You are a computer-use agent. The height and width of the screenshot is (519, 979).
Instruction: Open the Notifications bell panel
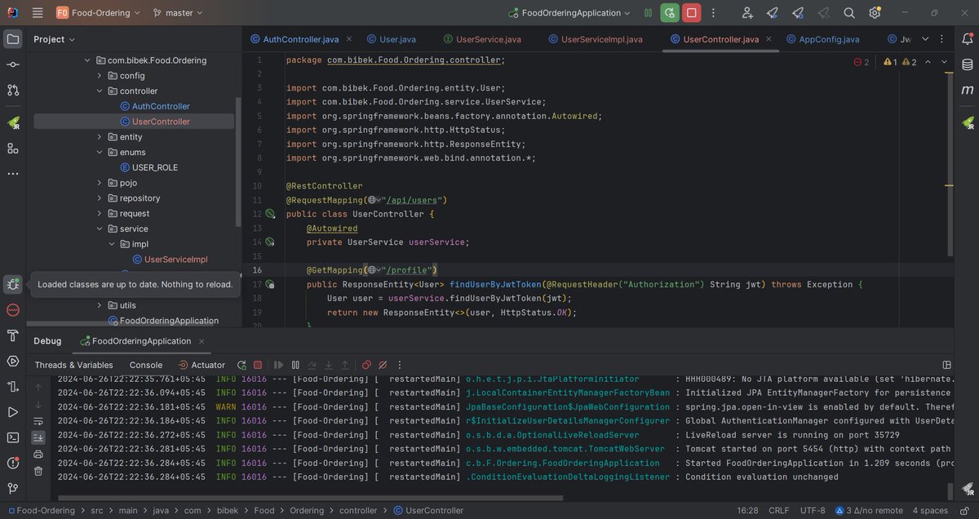(967, 38)
